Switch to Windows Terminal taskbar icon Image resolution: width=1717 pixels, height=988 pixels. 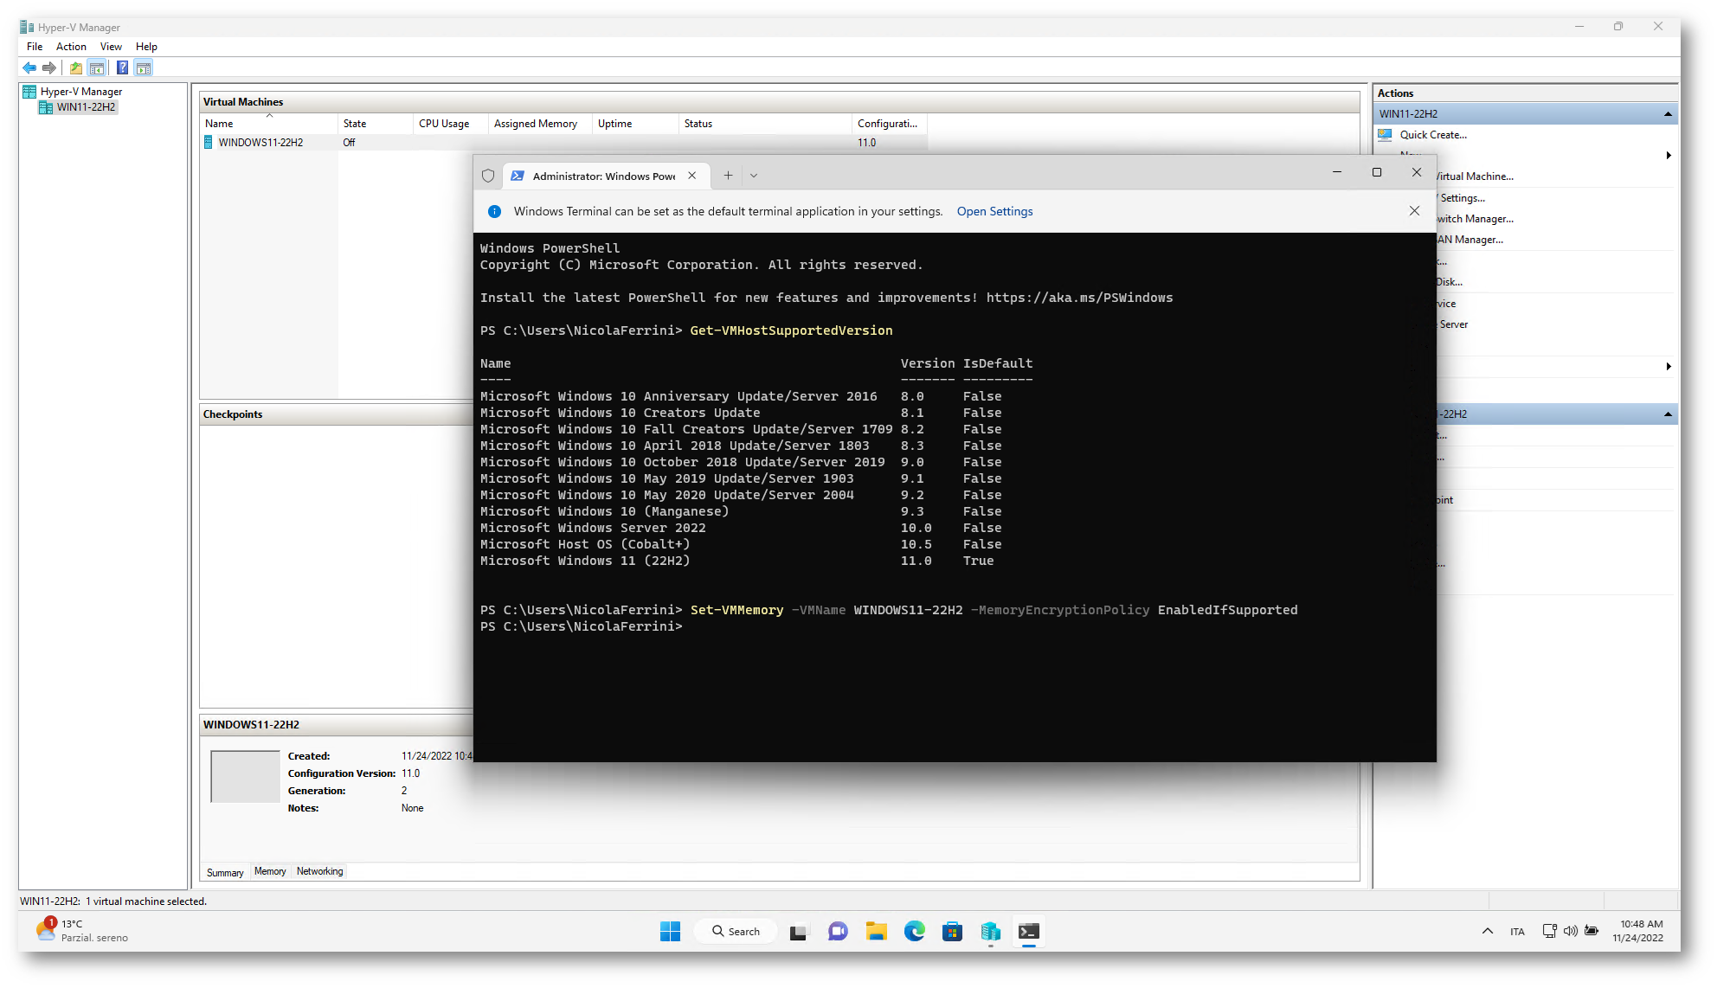(1029, 932)
